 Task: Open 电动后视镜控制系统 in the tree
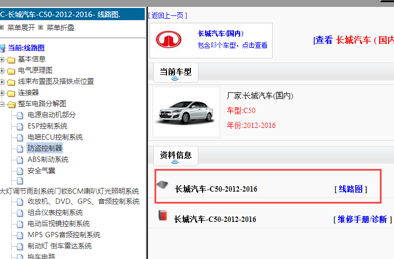coord(58,223)
